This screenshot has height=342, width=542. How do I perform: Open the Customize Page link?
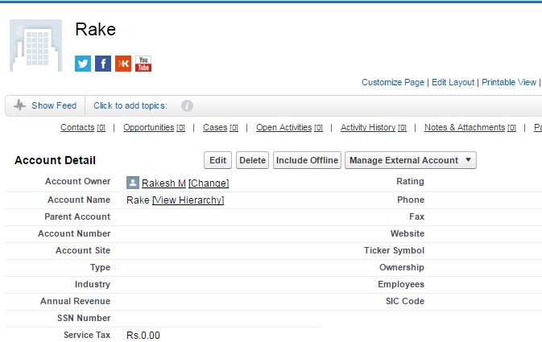[393, 82]
